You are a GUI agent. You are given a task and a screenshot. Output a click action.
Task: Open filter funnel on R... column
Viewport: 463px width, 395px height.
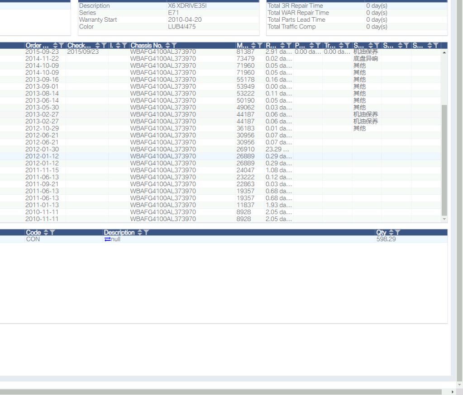click(289, 45)
